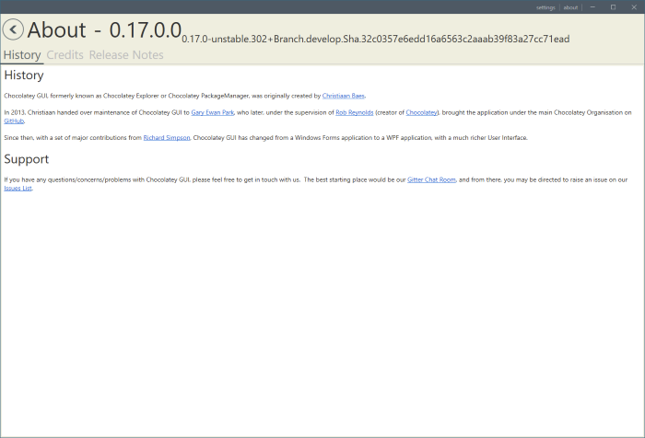This screenshot has width=645, height=438.
Task: Visit the Chocolatey link
Action: pyautogui.click(x=422, y=112)
